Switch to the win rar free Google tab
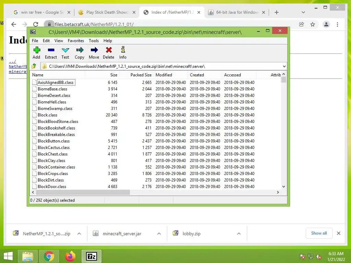Image resolution: width=351 pixels, height=263 pixels. point(41,12)
